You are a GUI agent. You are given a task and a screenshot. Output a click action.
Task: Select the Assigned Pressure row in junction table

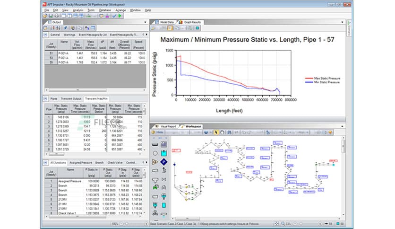94,181
